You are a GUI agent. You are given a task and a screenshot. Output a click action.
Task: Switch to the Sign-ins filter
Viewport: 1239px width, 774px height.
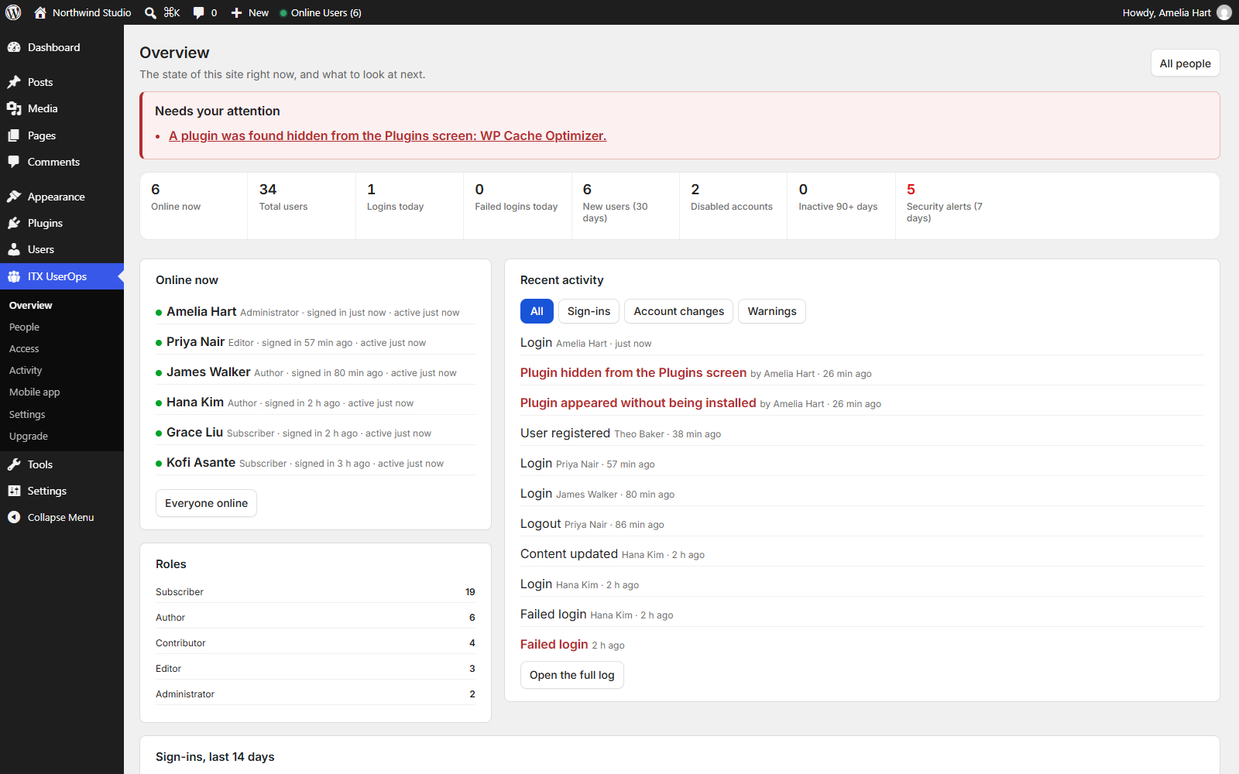[589, 311]
